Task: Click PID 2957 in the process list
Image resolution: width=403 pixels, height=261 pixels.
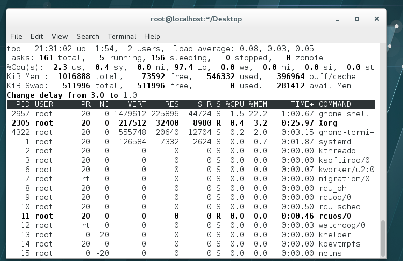Action: [21, 114]
